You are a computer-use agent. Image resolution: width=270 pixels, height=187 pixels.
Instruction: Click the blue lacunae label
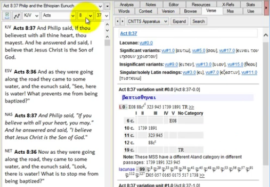point(127,169)
